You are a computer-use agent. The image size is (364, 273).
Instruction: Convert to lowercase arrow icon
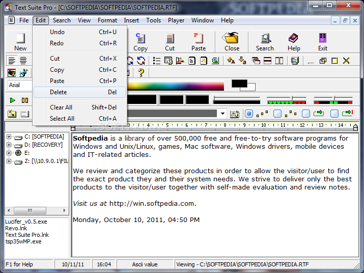pyautogui.click(x=242, y=61)
